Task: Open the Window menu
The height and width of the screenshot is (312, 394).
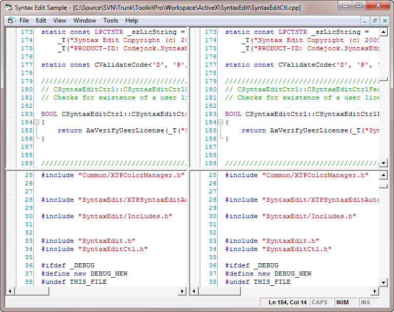Action: pyautogui.click(x=85, y=21)
